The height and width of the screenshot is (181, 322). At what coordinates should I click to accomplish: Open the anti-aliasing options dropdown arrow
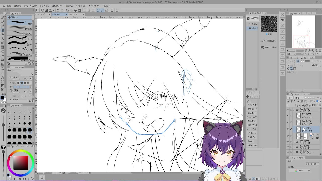[31, 83]
